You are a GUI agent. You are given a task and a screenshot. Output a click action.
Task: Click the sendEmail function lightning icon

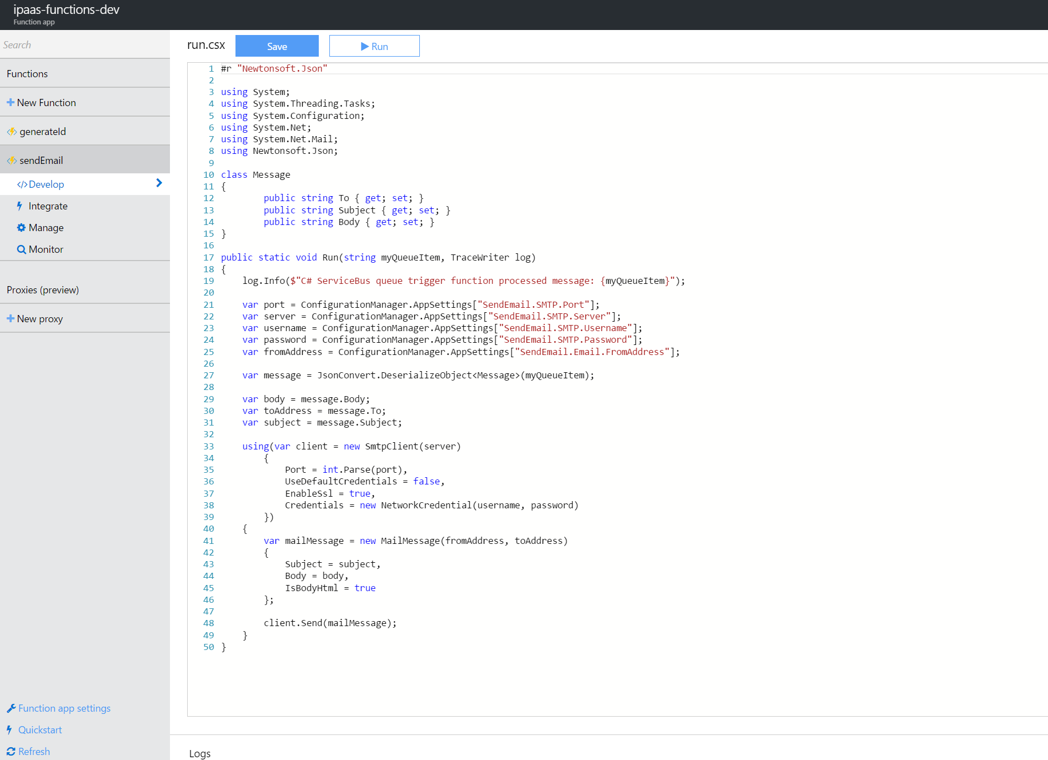12,161
